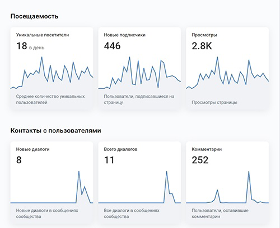Click the 252 comments count

(200, 160)
